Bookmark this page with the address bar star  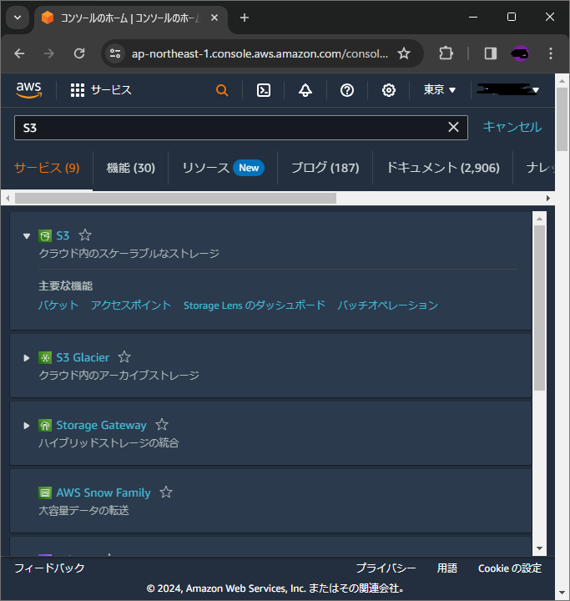(404, 53)
